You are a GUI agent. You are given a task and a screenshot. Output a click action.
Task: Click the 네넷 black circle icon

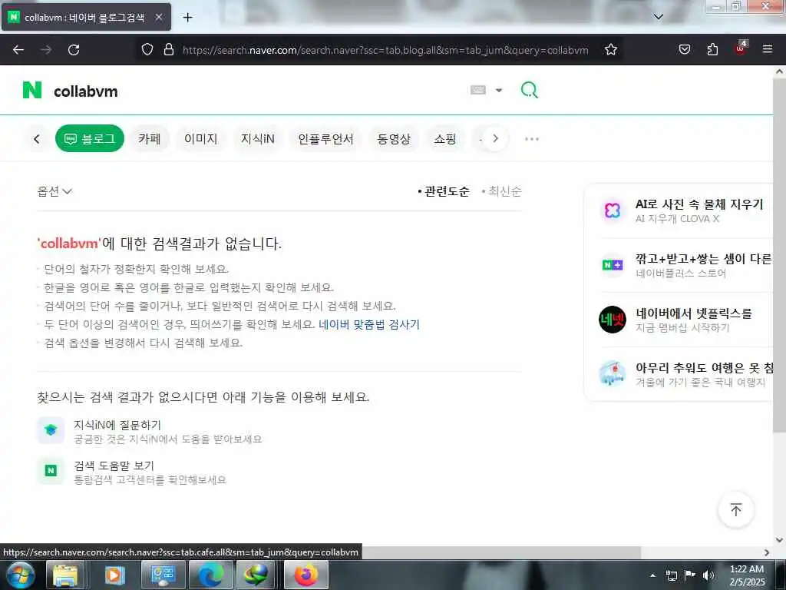pyautogui.click(x=613, y=320)
